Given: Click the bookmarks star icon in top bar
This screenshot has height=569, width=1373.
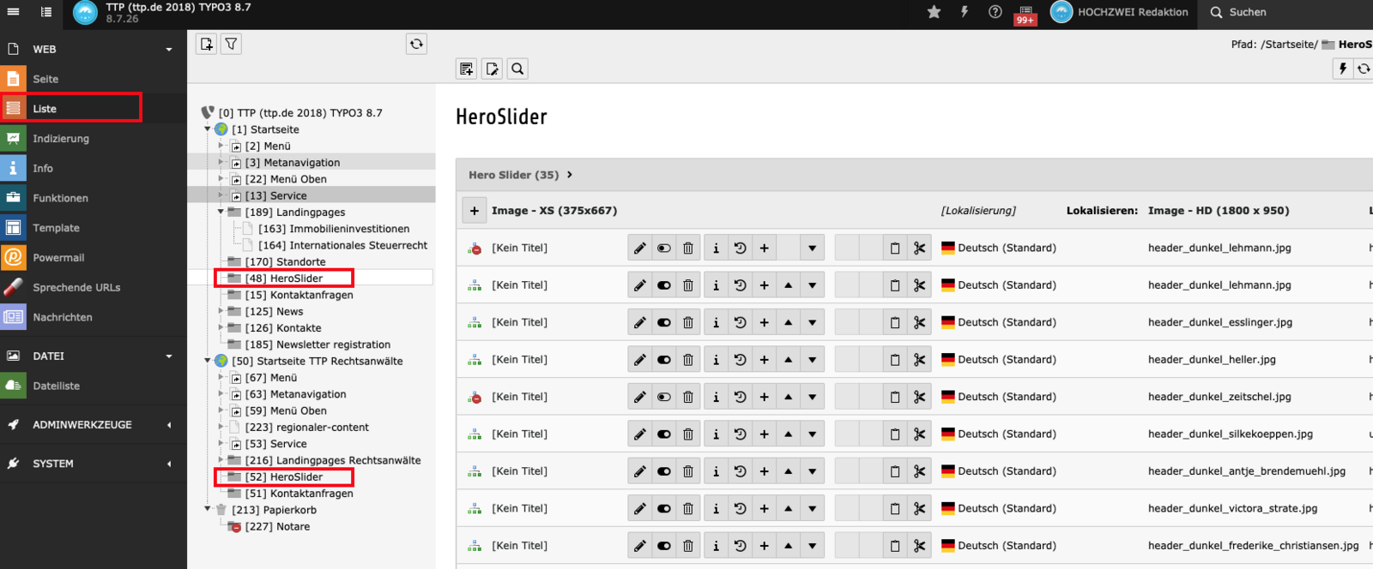Looking at the screenshot, I should pos(934,12).
